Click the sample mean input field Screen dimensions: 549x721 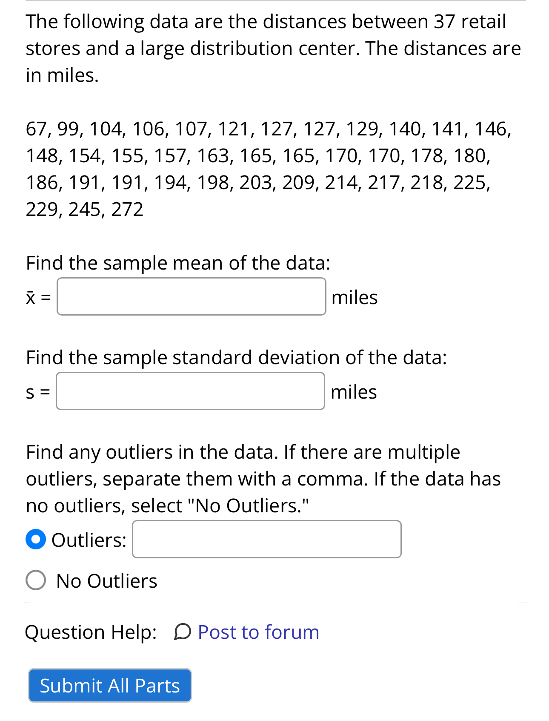coord(191,296)
